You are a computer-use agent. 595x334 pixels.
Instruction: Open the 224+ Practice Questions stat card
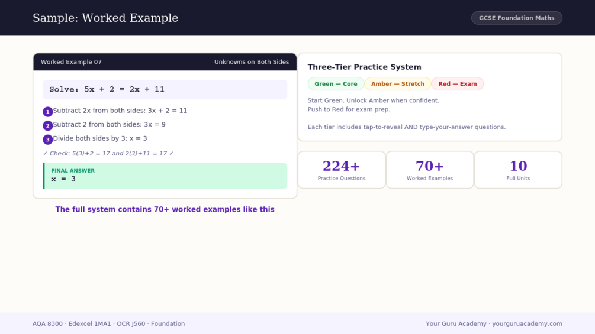(342, 170)
